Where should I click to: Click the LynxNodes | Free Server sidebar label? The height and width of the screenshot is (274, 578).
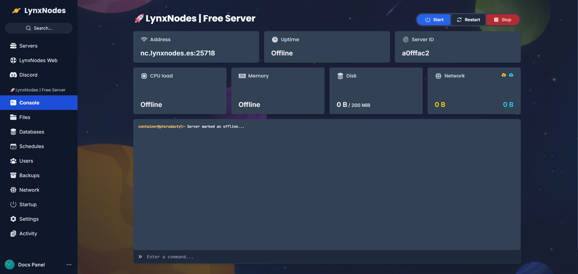[38, 90]
